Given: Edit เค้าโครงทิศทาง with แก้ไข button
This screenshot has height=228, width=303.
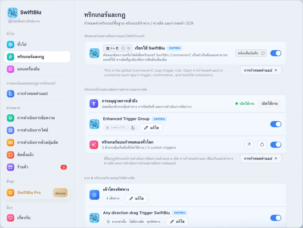Looking at the screenshot, I should click(x=136, y=199).
